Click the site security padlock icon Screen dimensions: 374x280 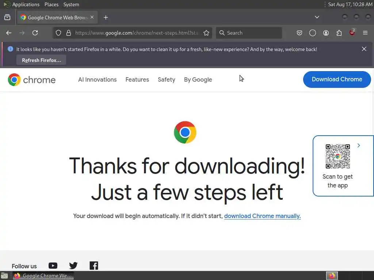[69, 33]
